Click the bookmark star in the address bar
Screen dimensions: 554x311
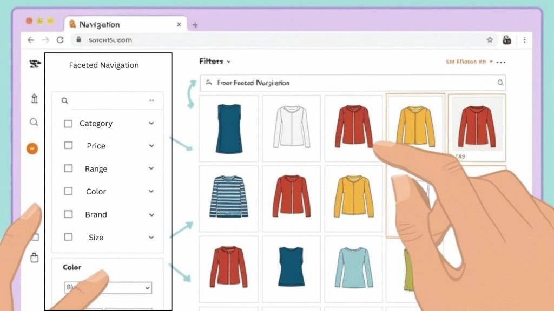[490, 39]
